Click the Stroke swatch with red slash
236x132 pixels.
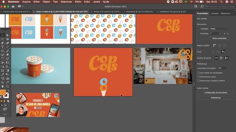pos(6,95)
